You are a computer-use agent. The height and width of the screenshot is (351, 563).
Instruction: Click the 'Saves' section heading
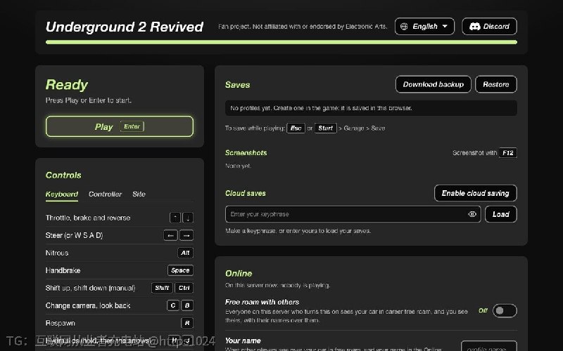[237, 85]
